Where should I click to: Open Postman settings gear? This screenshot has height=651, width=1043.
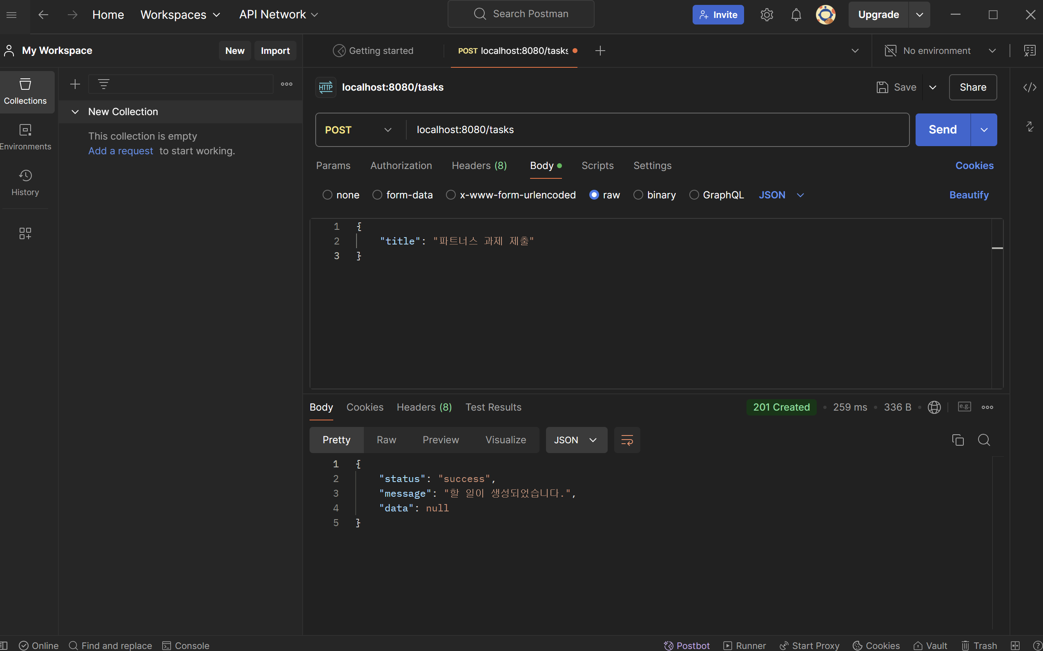coord(767,15)
